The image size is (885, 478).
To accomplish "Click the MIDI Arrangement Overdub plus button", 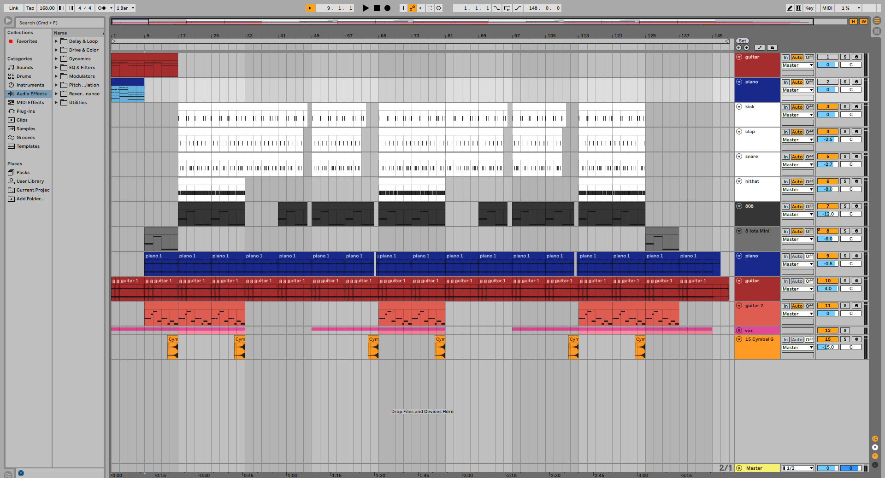I will click(403, 8).
